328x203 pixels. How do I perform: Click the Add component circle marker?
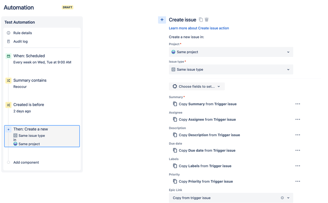[x=8, y=162]
